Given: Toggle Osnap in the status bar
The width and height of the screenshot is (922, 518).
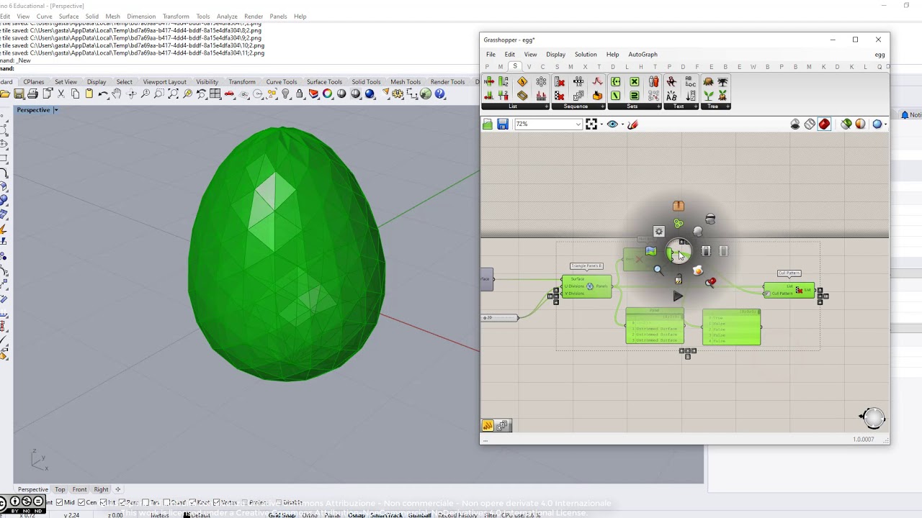Looking at the screenshot, I should click(x=356, y=514).
